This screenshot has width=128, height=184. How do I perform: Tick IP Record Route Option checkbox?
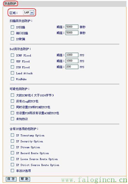coord(12,153)
